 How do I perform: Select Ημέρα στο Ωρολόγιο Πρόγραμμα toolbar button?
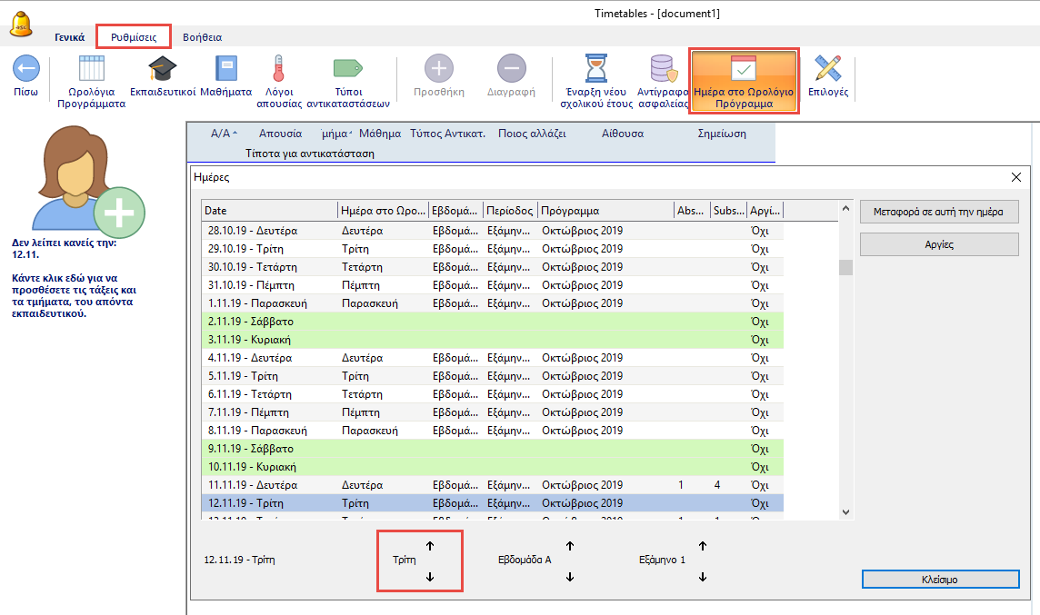[x=744, y=81]
